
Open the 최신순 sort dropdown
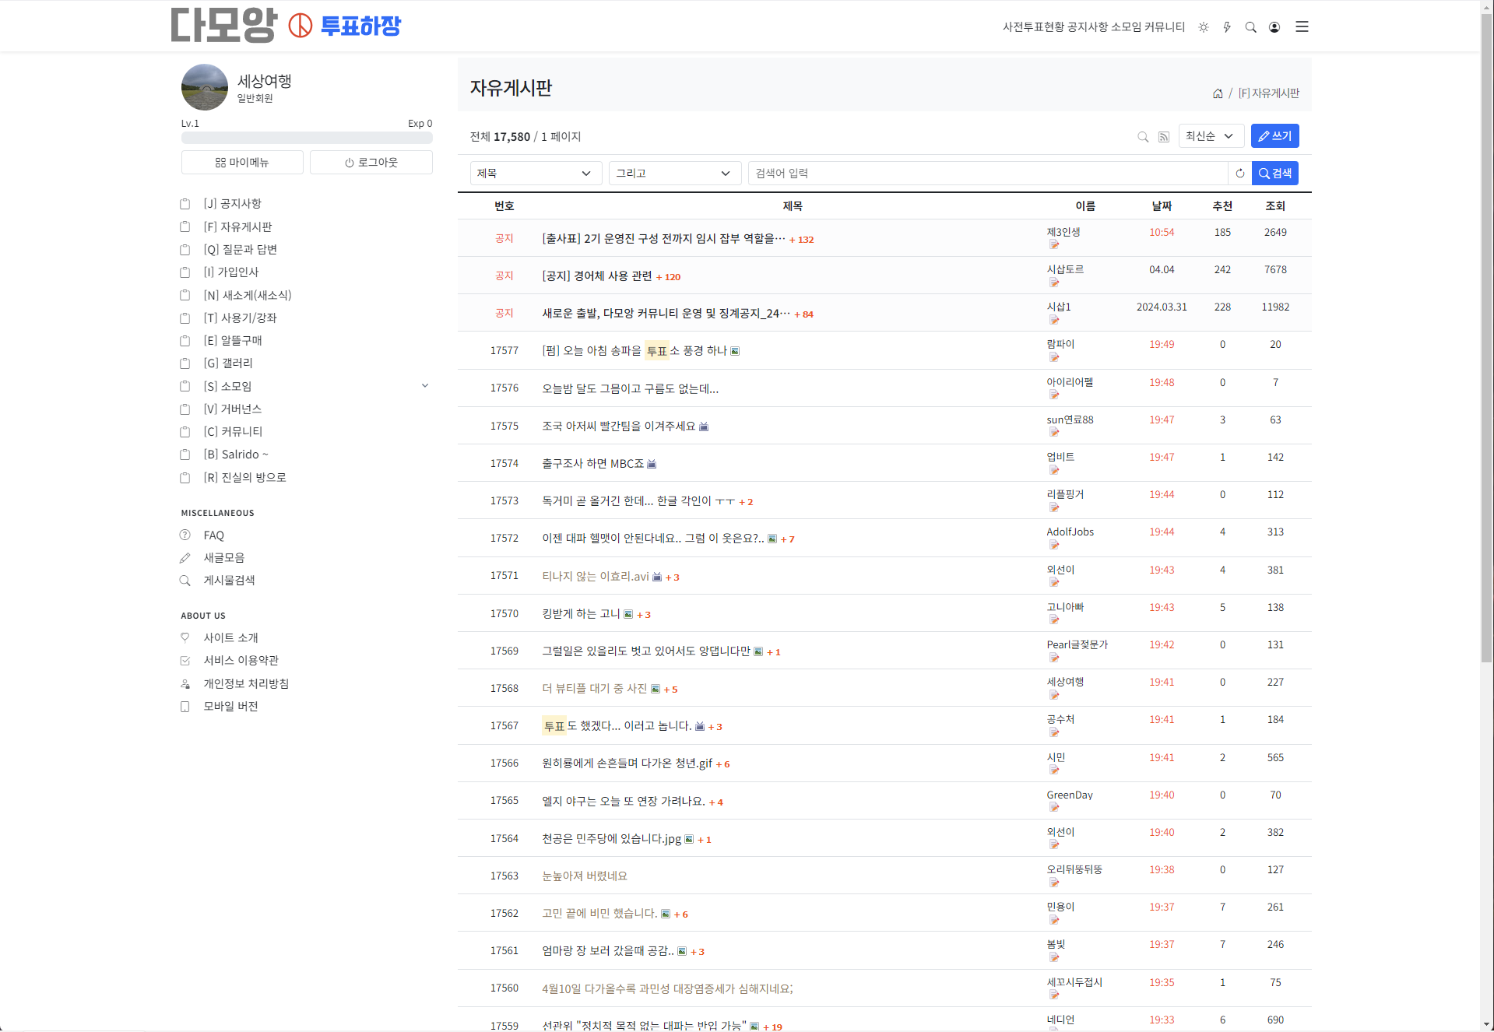[x=1211, y=136]
